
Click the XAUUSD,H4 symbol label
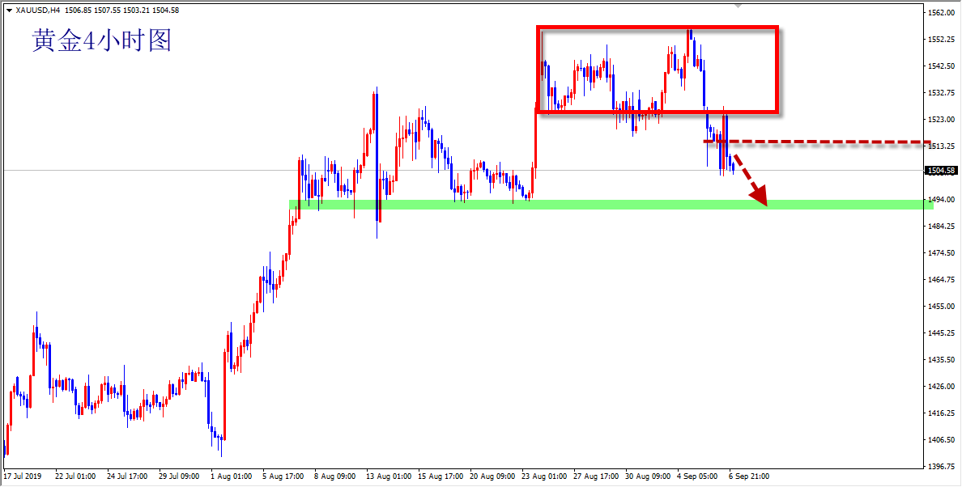click(x=38, y=10)
